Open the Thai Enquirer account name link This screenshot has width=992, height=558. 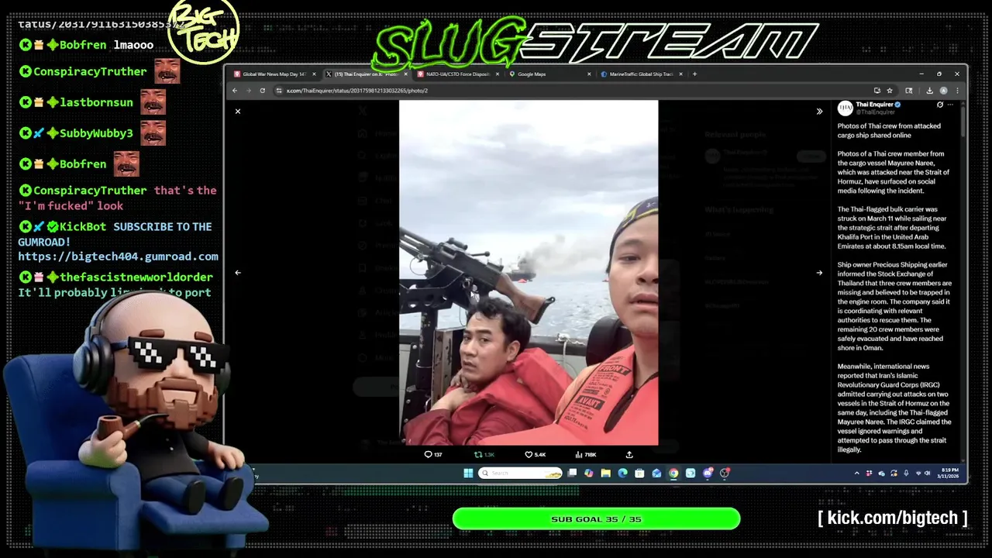tap(874, 105)
